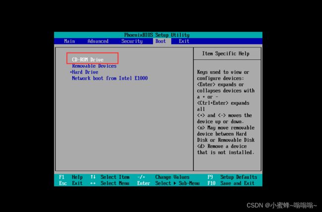Click the Enter Select Sub-Menu hint
The width and height of the screenshot is (322, 212).
click(x=168, y=183)
